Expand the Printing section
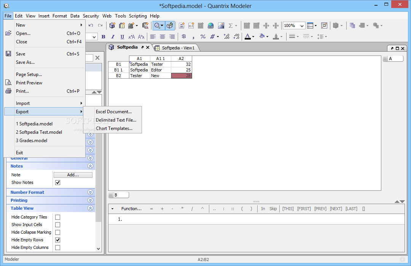 [90, 200]
